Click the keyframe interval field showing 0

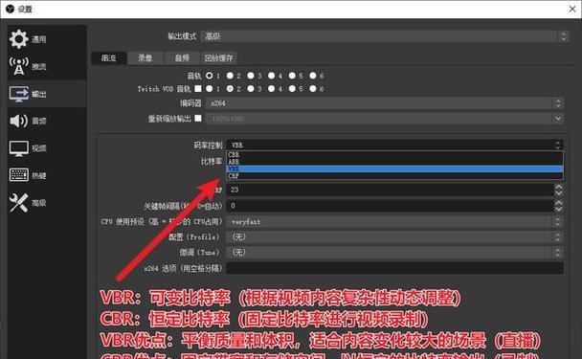tap(391, 206)
